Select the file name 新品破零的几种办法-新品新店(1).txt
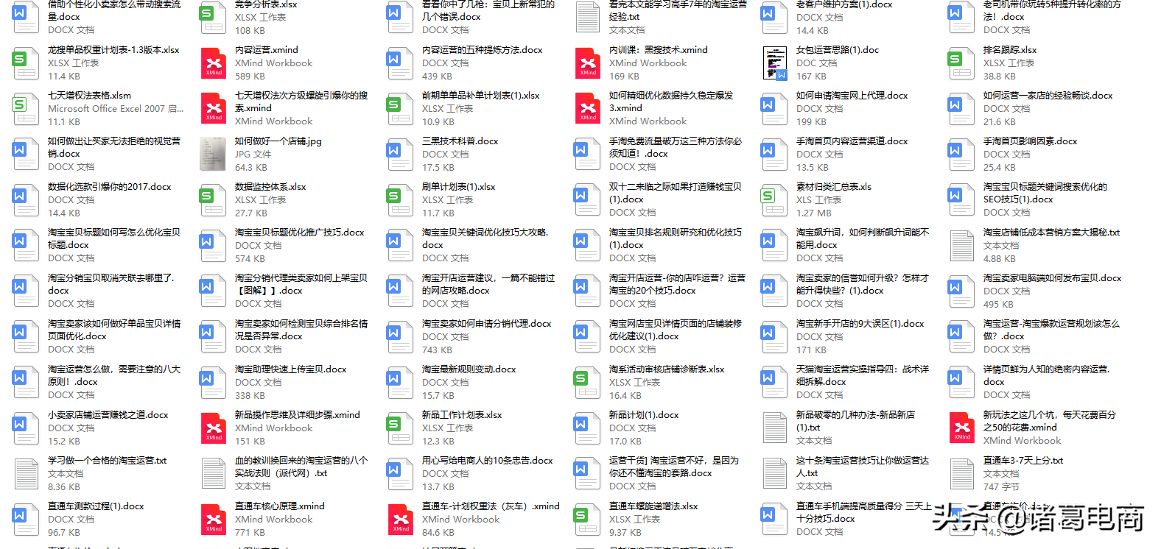Screen dimensions: 1161x549 tap(855, 421)
